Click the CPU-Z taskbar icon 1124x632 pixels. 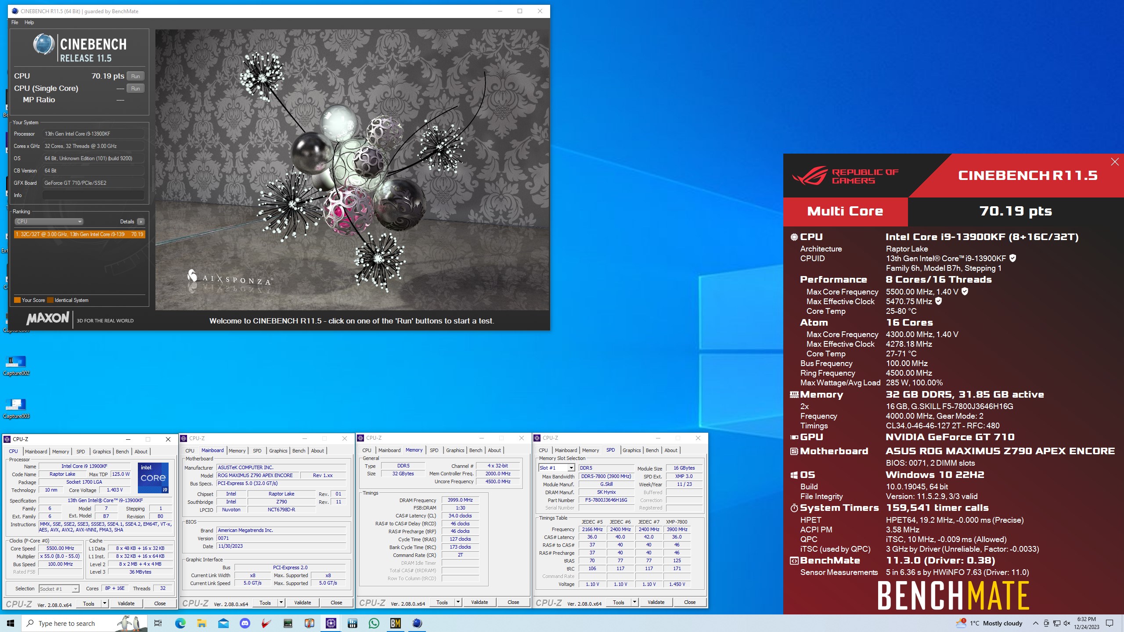click(x=331, y=623)
